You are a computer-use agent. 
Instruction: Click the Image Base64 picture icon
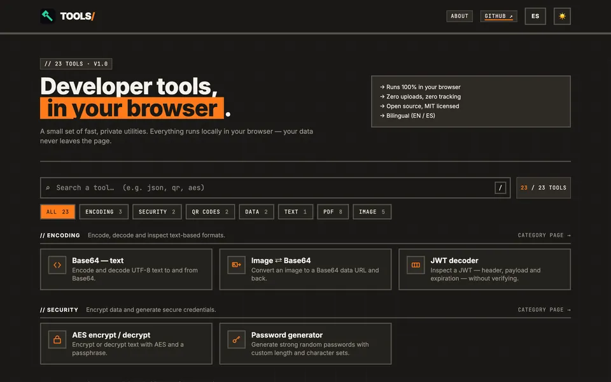237,265
